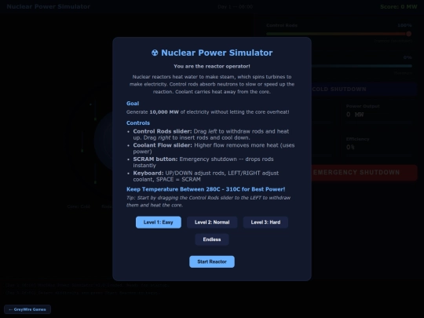Image resolution: width=424 pixels, height=318 pixels.
Task: Pick Level 3: Hard difficulty
Action: 265,222
